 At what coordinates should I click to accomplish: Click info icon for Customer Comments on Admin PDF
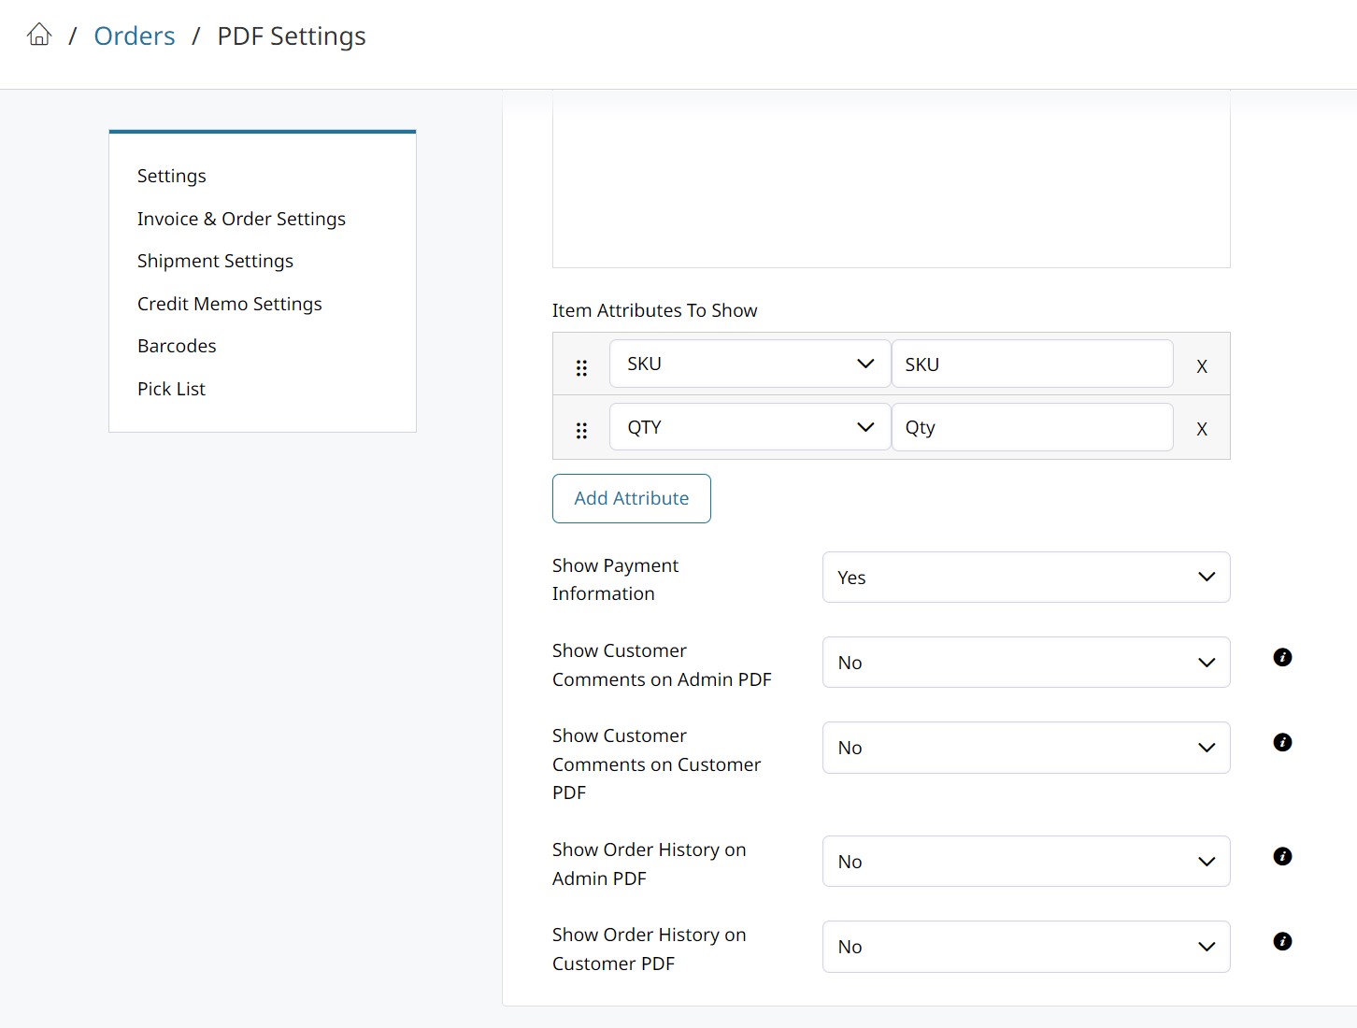(1282, 657)
